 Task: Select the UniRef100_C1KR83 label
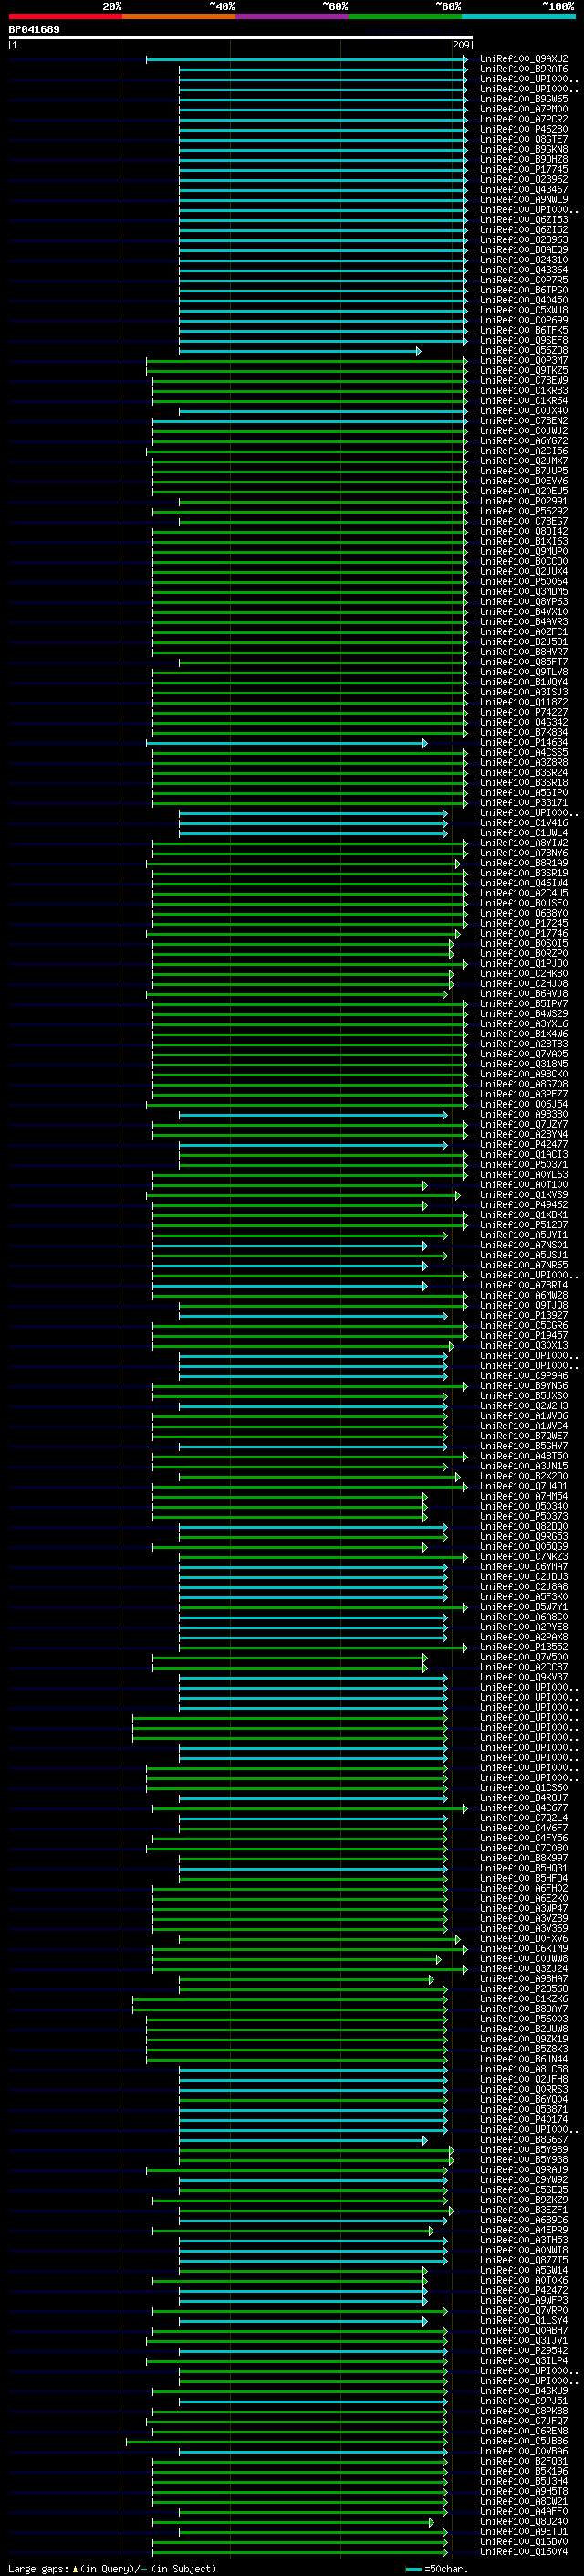tap(524, 390)
